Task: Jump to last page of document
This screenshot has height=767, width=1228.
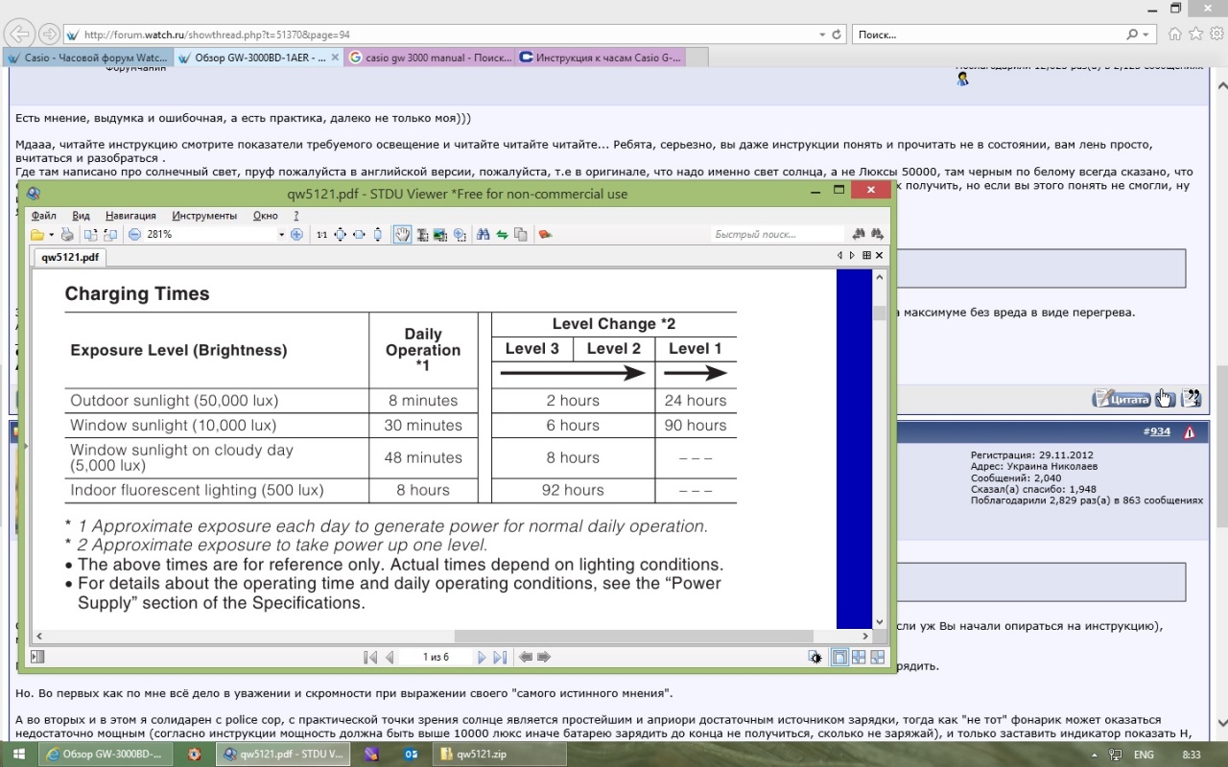Action: pos(499,657)
